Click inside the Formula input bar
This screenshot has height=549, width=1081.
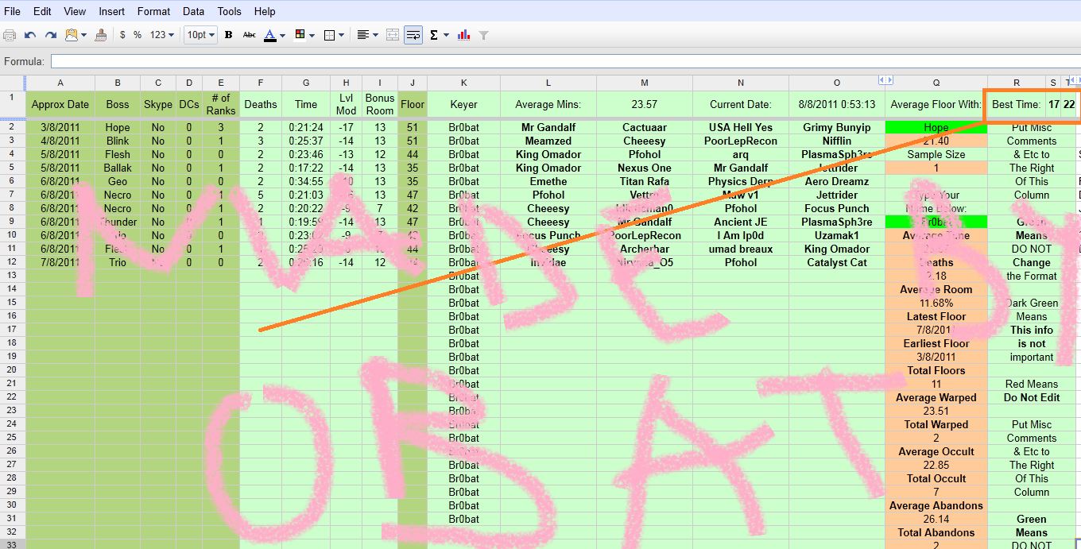pyautogui.click(x=565, y=61)
